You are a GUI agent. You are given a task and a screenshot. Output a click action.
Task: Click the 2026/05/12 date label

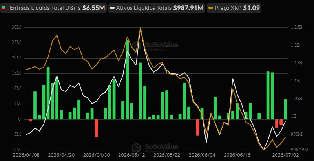click(x=131, y=155)
